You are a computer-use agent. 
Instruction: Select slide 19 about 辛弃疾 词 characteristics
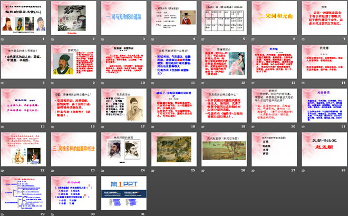[224, 105]
